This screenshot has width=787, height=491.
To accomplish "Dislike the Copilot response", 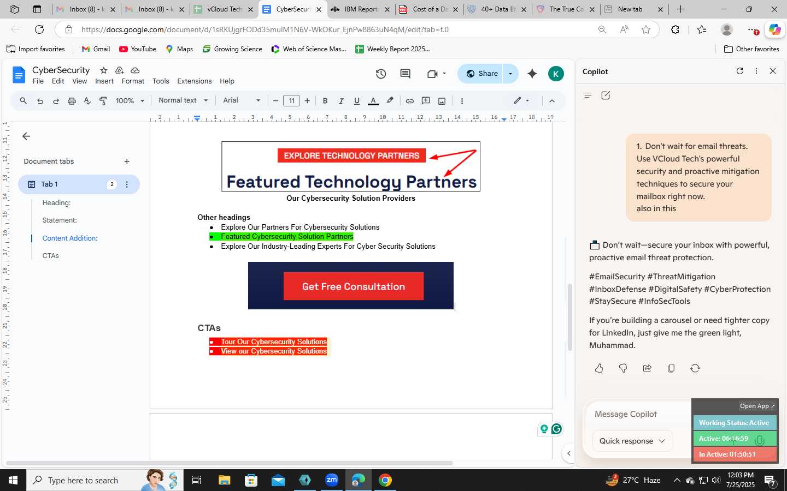I will (623, 368).
